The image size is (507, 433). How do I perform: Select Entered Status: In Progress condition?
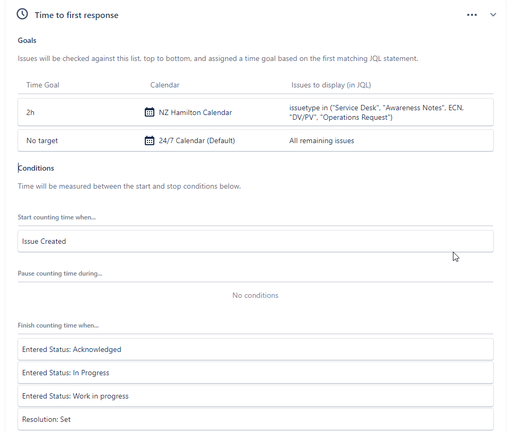tap(256, 373)
